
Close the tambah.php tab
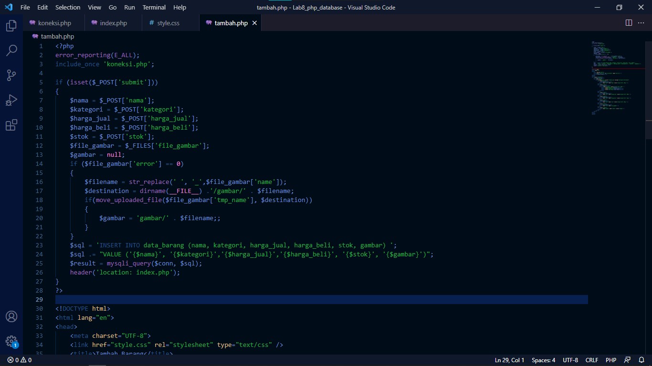click(254, 22)
